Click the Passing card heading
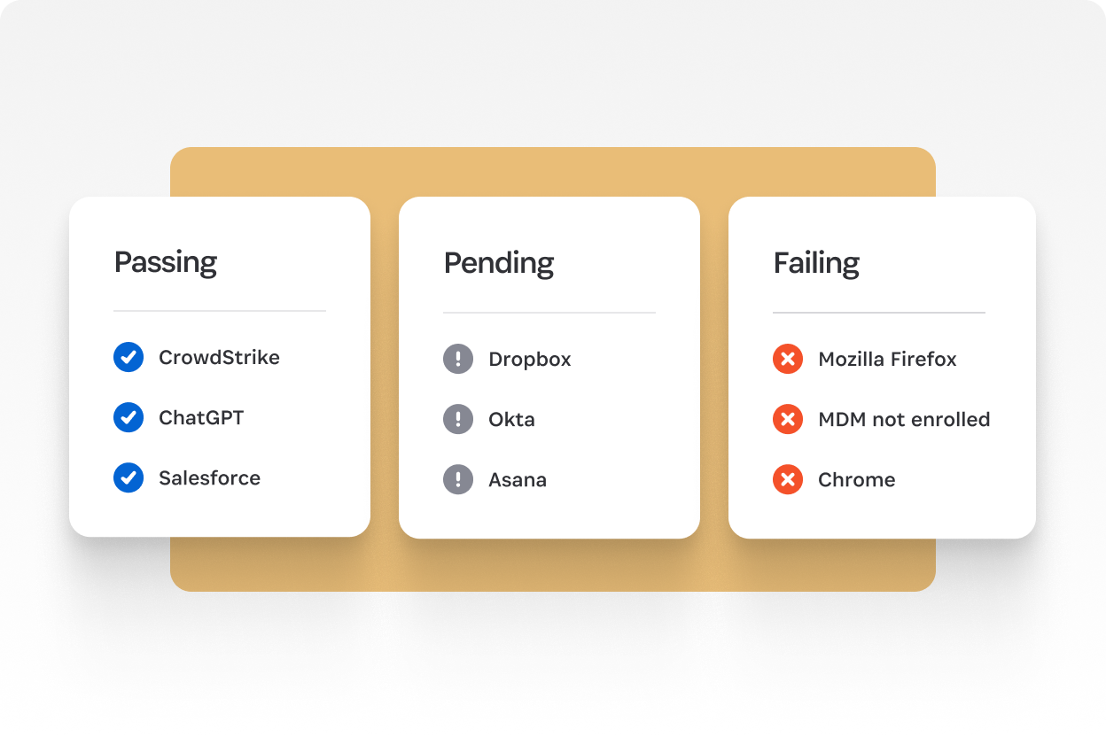 pyautogui.click(x=166, y=263)
